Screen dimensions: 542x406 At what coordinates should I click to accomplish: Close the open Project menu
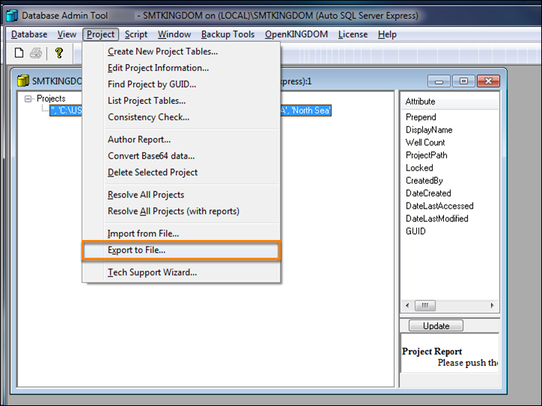coord(100,34)
